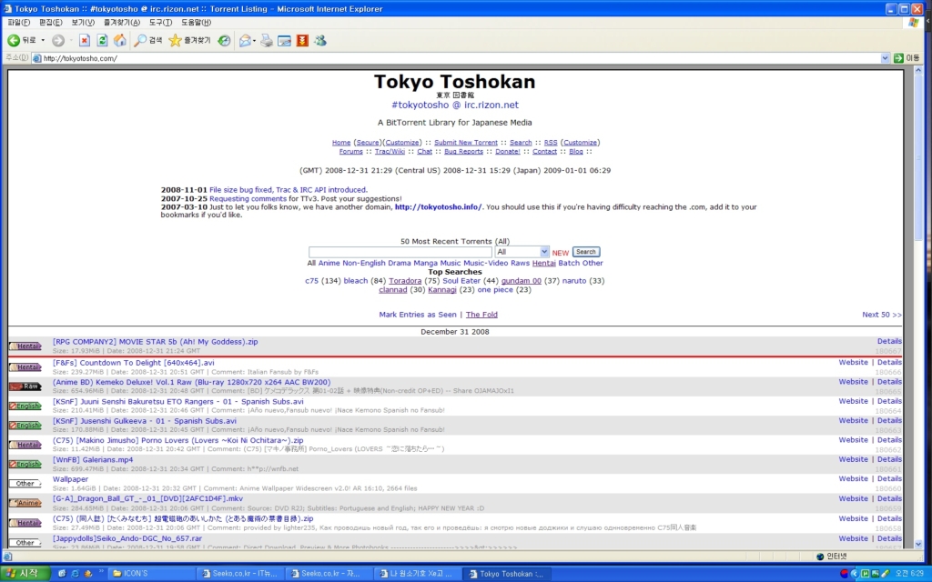Click the orange download-arrows toolbar icon
Viewport: 932px width, 582px height.
coord(302,40)
